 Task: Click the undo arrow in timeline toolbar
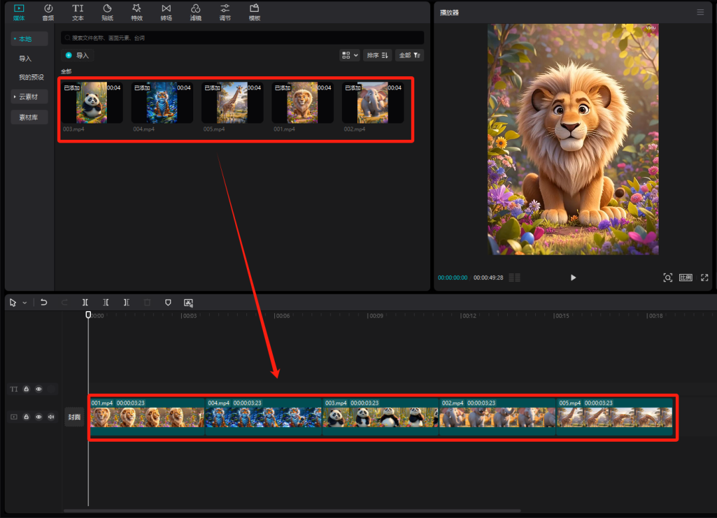tap(44, 302)
